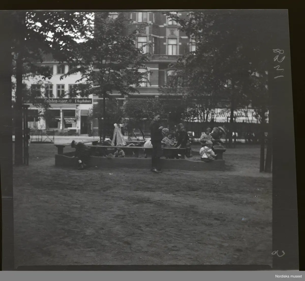305x281 pixels.
Task: Click the ornamental relief atop brick facade
Action: (x=173, y=32)
